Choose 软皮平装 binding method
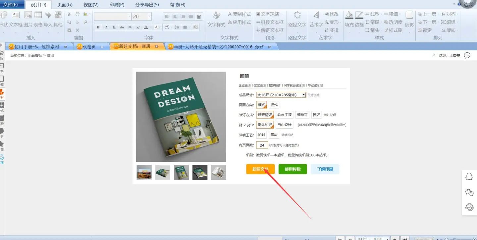The width and height of the screenshot is (477, 240). pos(285,115)
